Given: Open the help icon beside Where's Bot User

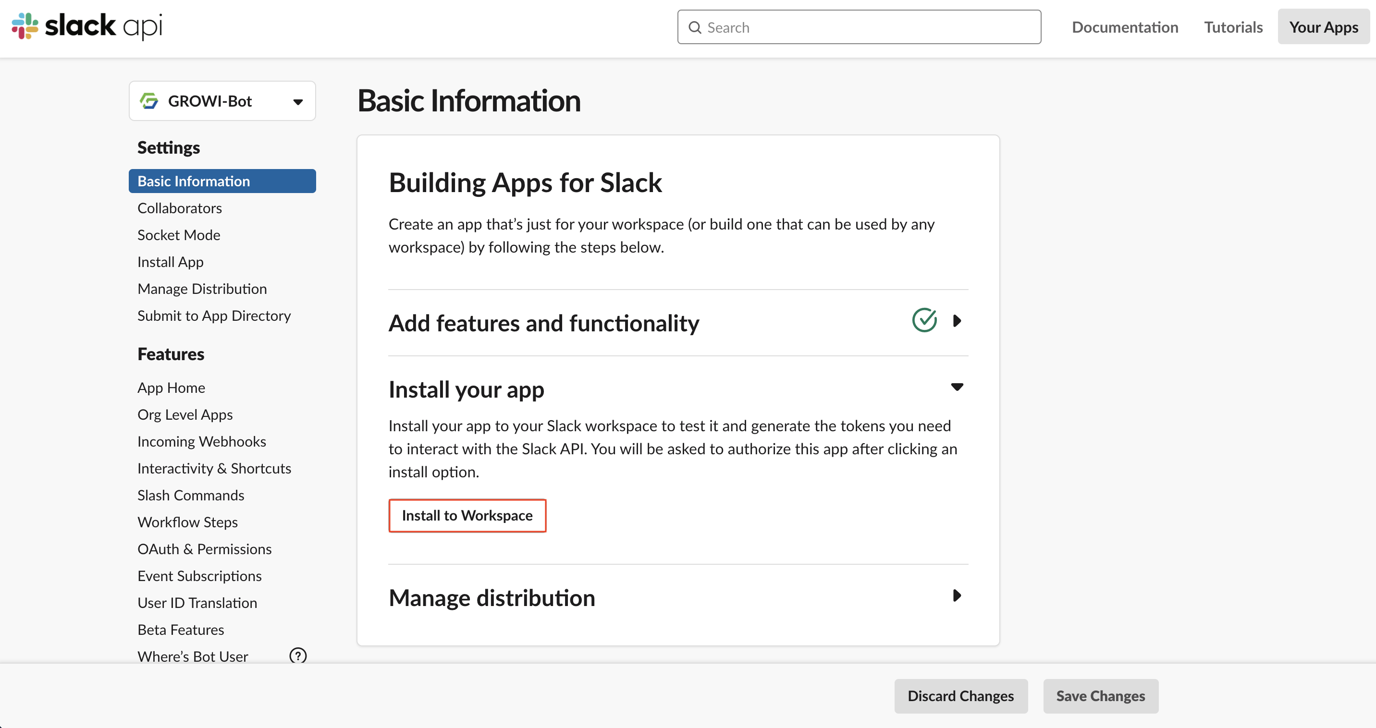Looking at the screenshot, I should [298, 655].
